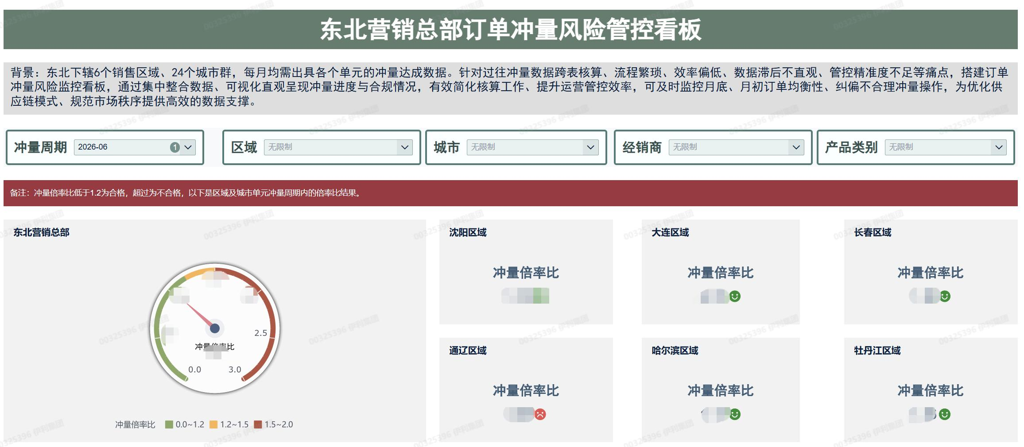Toggle the 1.5~2.0 red legend swatch
Image resolution: width=1024 pixels, height=447 pixels.
[x=258, y=424]
